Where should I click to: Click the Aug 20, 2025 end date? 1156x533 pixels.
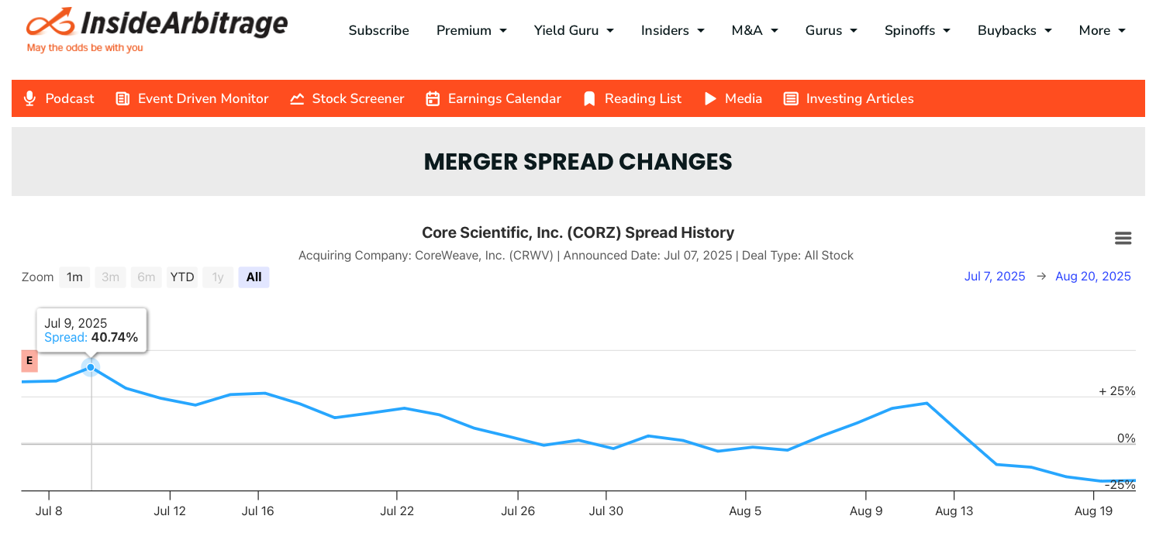tap(1093, 277)
